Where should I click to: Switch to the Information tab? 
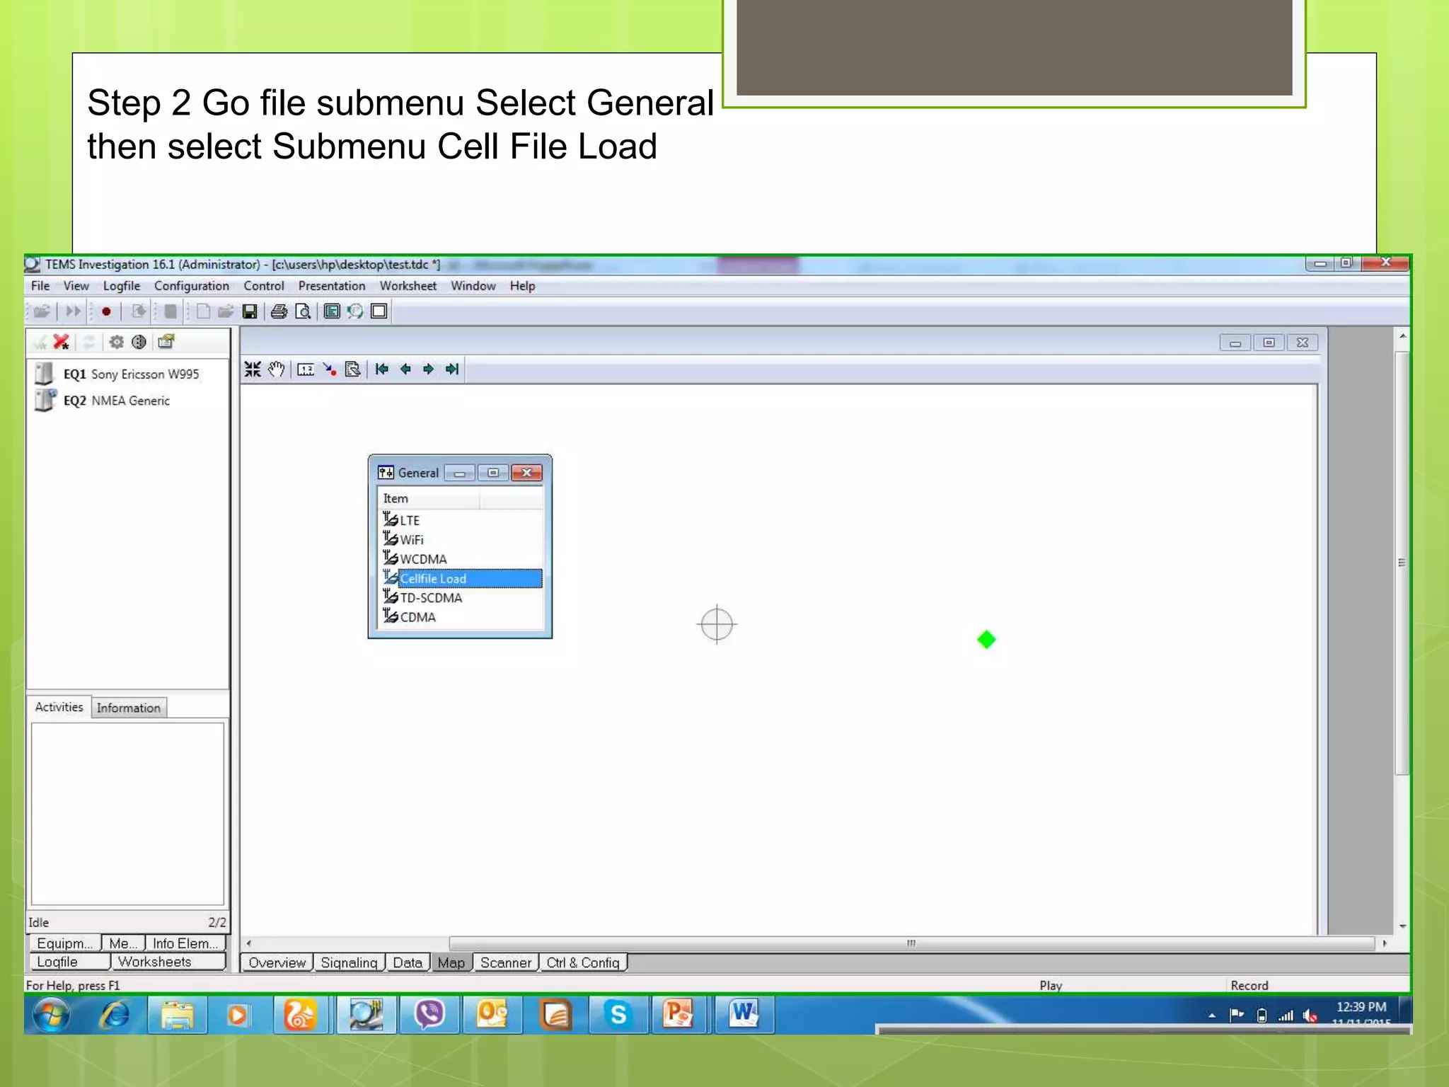129,708
